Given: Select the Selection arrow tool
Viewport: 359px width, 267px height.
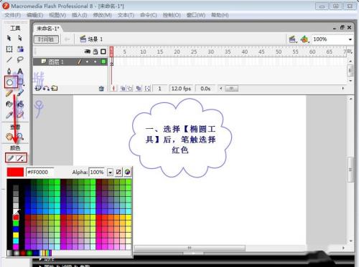Looking at the screenshot, I should tap(9, 38).
